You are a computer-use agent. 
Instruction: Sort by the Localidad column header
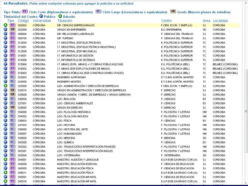tap(220, 21)
